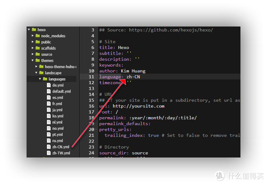The height and width of the screenshot is (184, 267).
Task: Click the scaffolds folder icon
Action: coord(38,48)
